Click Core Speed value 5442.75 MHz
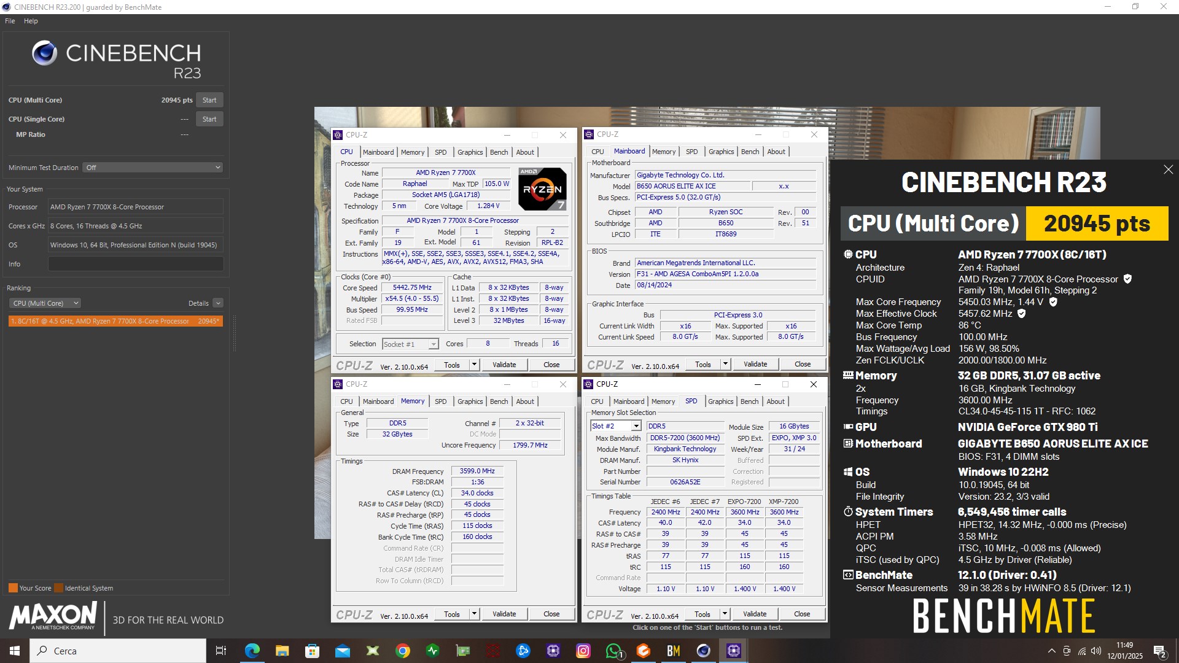1179x663 pixels. (412, 287)
